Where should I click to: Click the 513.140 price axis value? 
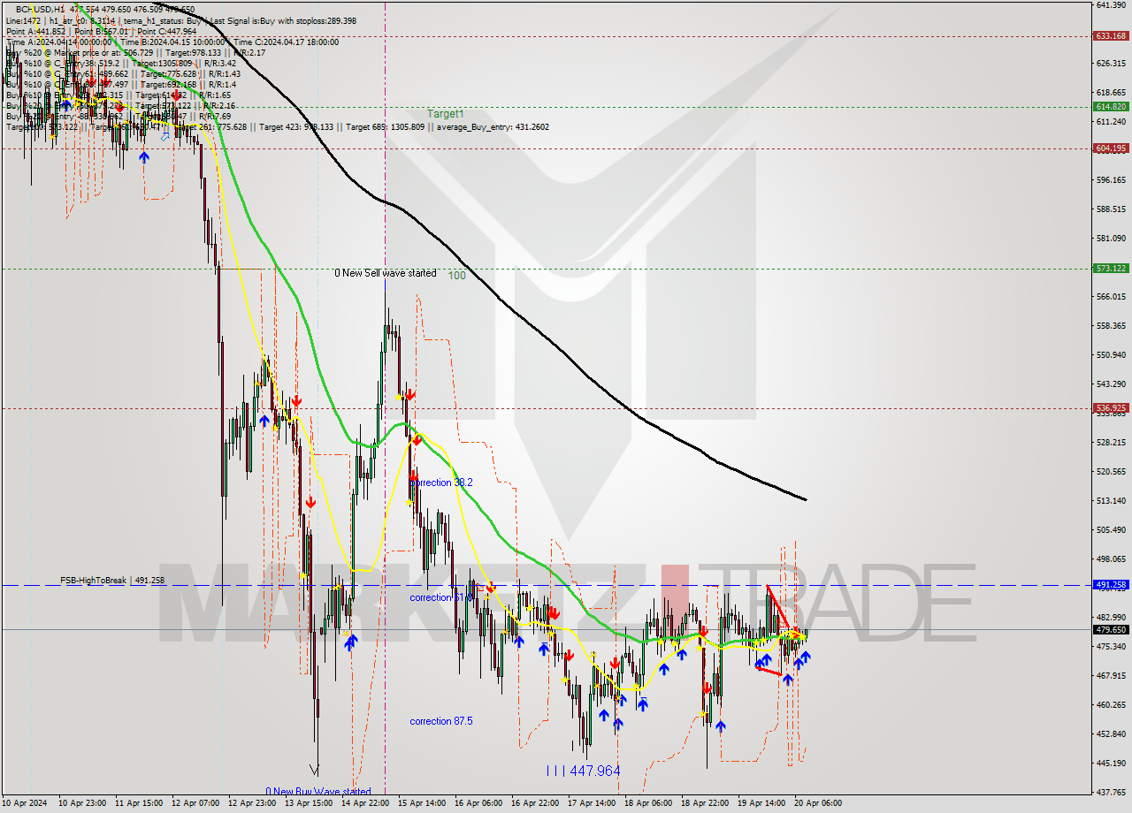(1111, 501)
